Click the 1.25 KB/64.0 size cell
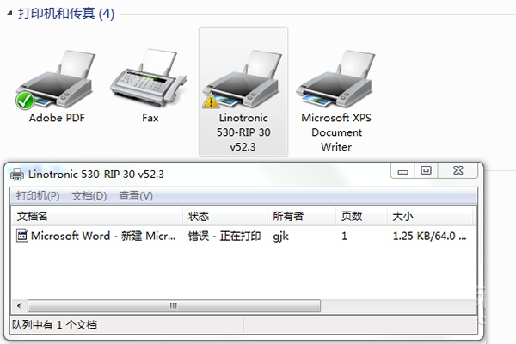Viewport: 516px width, 344px height. 429,236
